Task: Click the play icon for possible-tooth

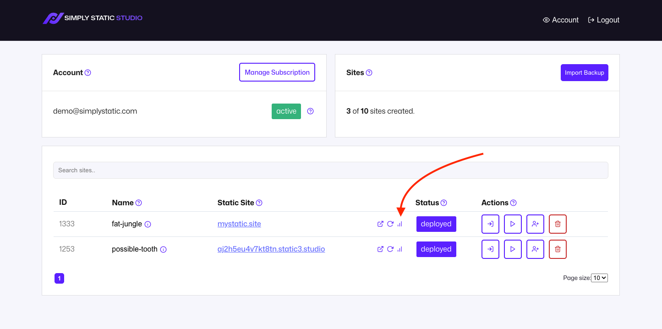Action: point(513,249)
